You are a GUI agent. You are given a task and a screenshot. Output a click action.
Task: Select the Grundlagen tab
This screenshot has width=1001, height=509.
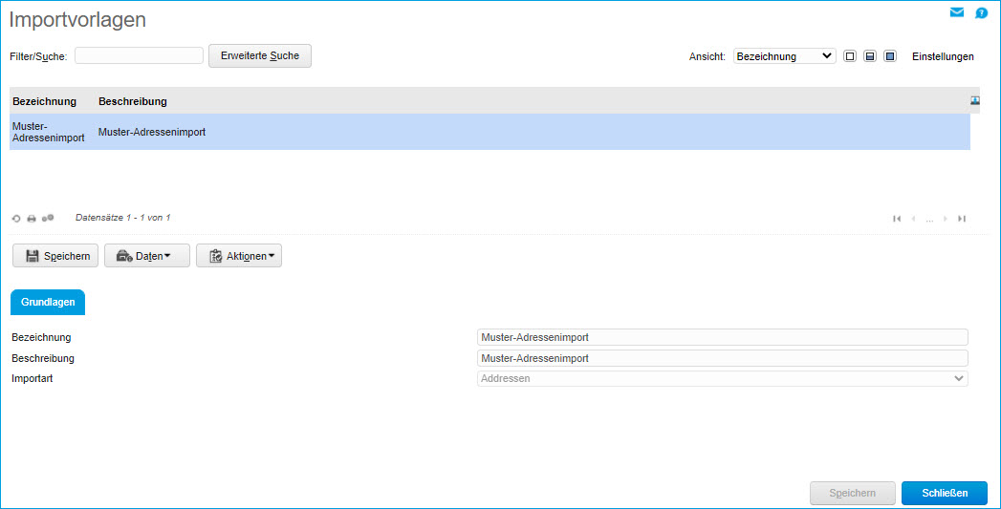48,302
